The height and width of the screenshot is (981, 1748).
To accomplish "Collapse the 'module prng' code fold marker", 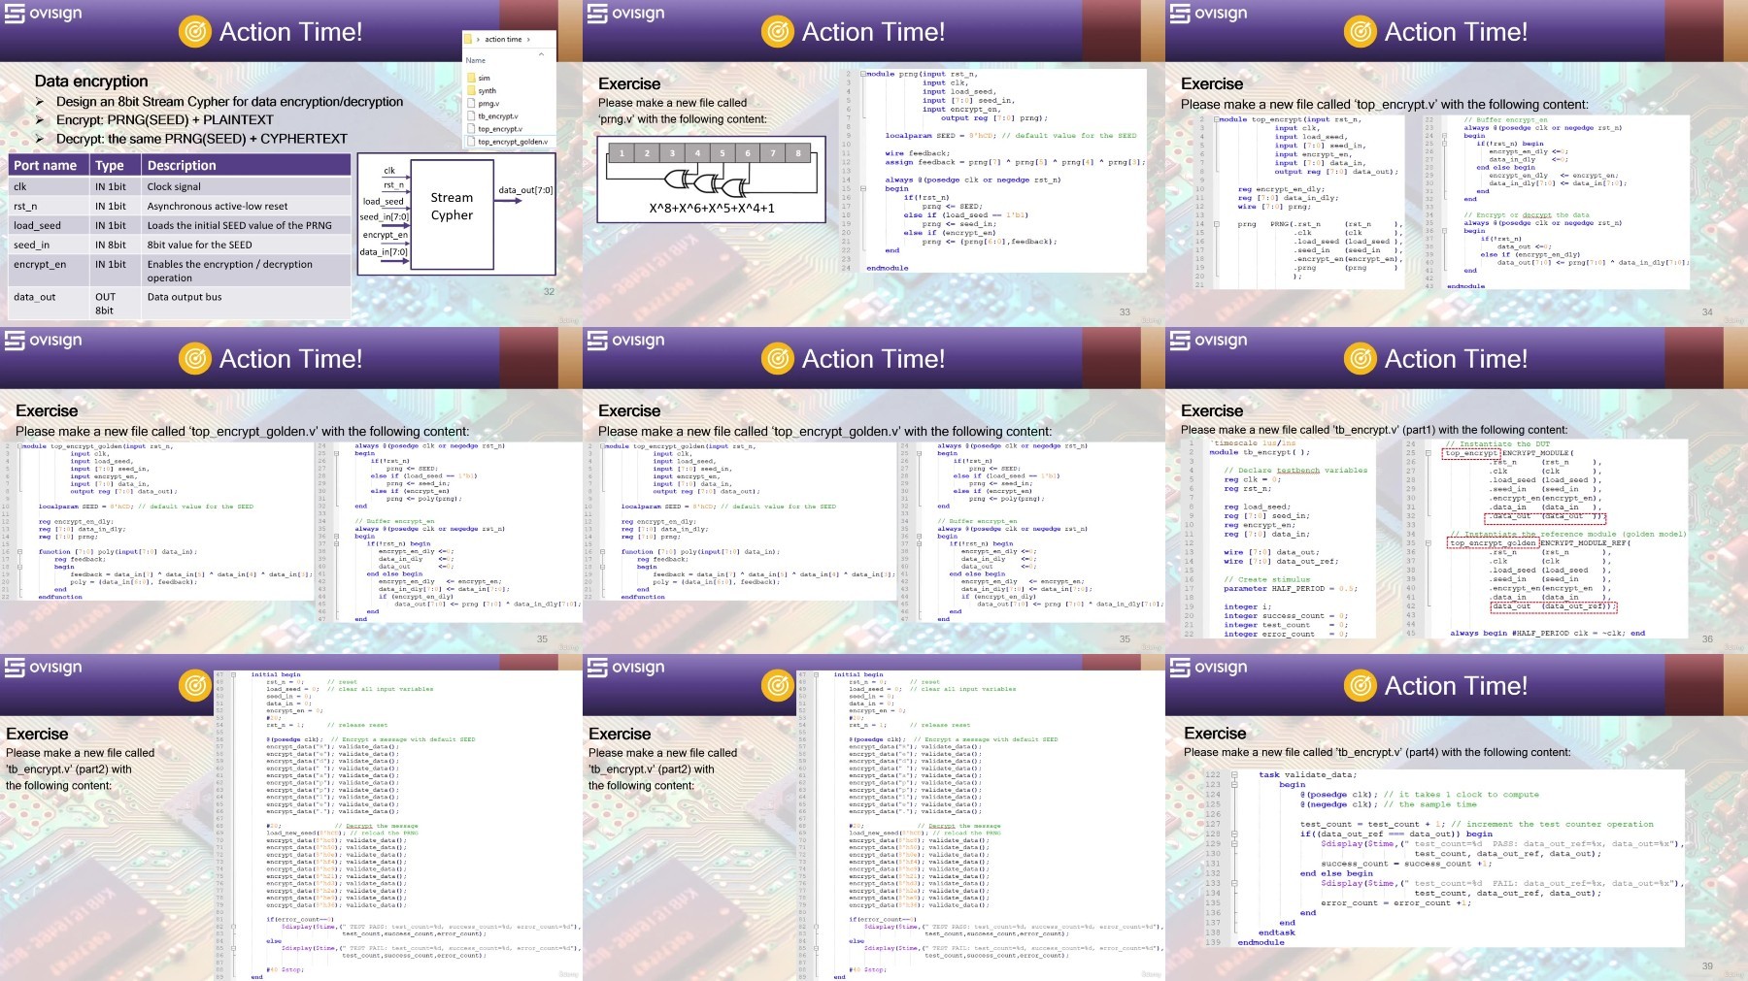I will (x=862, y=74).
